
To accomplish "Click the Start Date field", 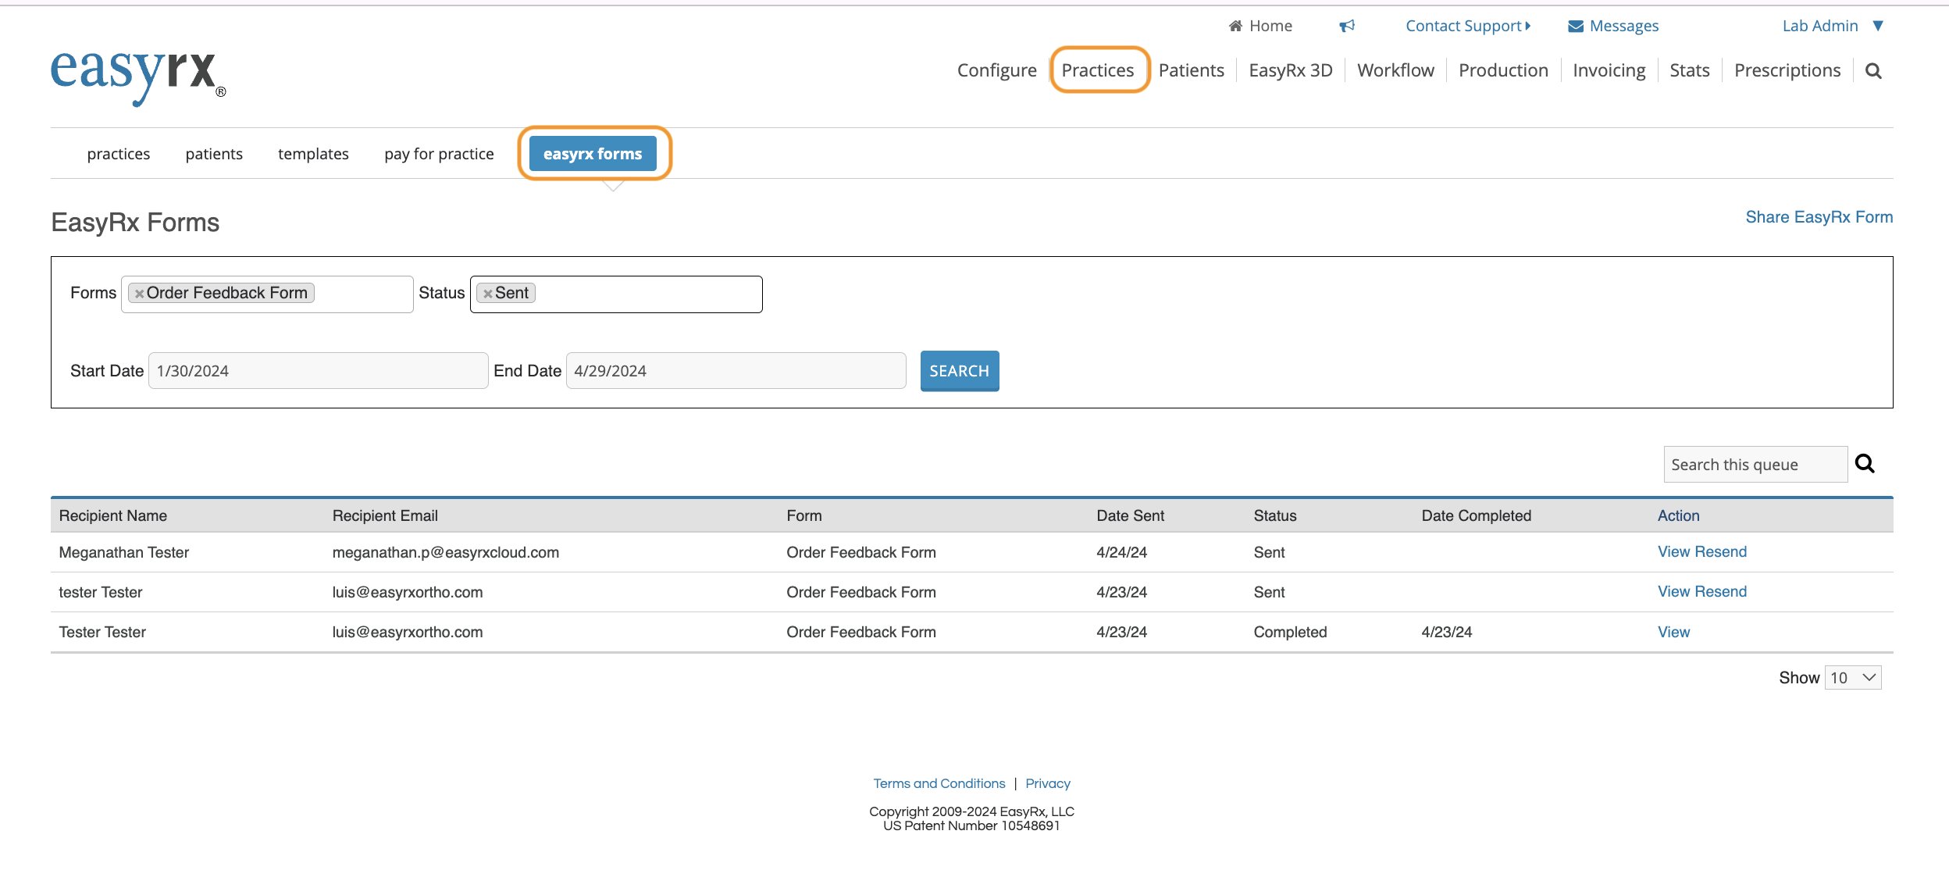I will click(x=319, y=371).
